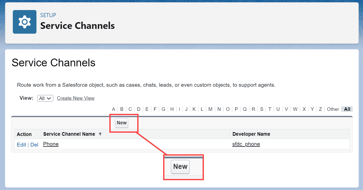The height and width of the screenshot is (190, 363).
Task: Select All from the View dropdown
Action: (x=45, y=98)
